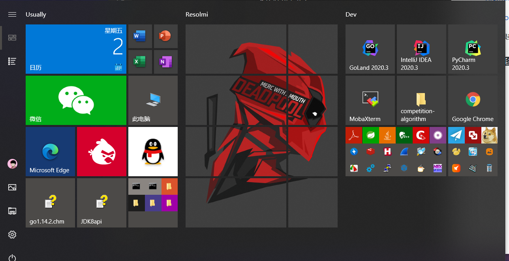The height and width of the screenshot is (261, 509).
Task: Launch Microsoft Edge
Action: coord(50,151)
